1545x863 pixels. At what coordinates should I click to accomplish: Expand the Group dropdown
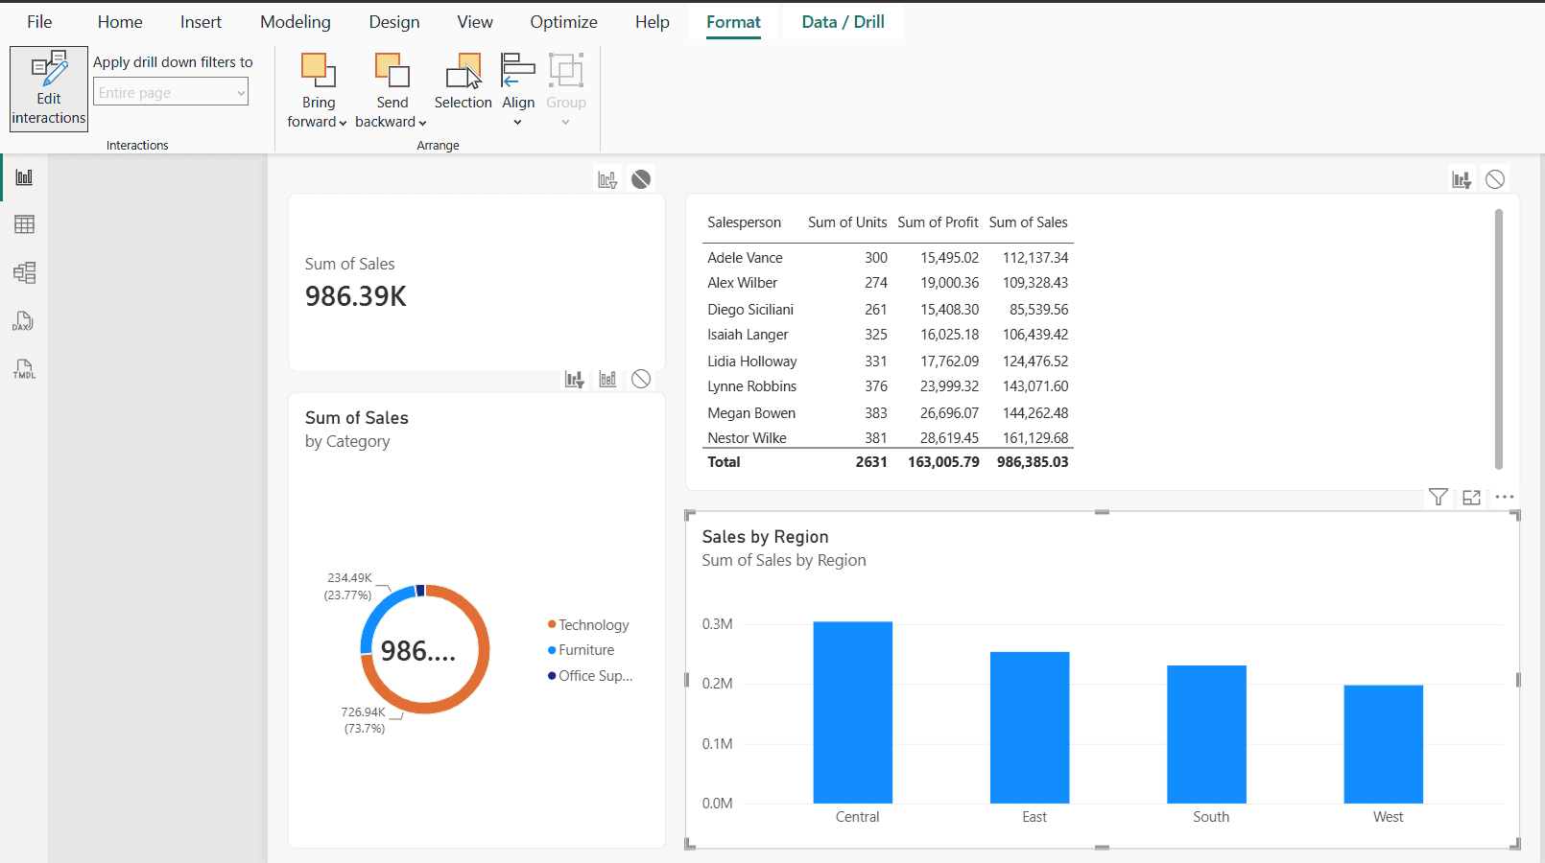[565, 122]
